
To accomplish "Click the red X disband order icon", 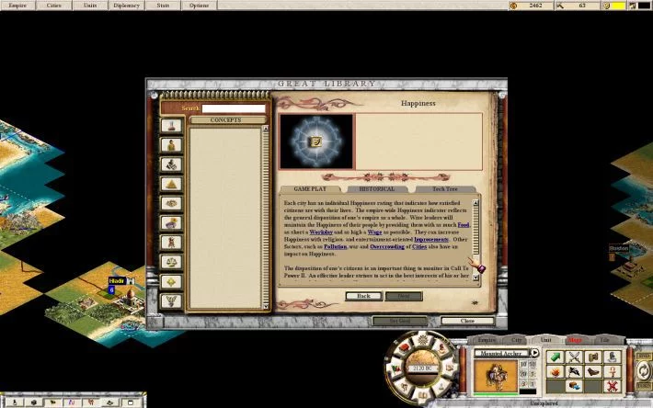I will 613,386.
